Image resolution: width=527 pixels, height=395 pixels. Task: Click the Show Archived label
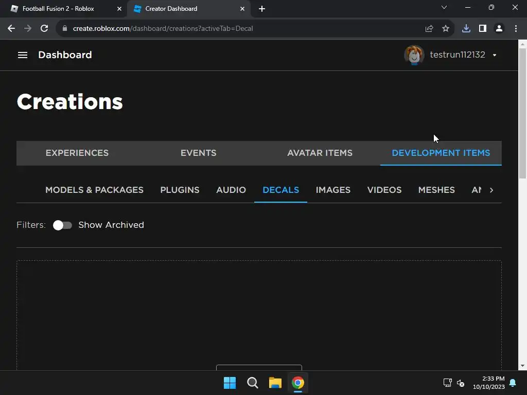point(111,225)
